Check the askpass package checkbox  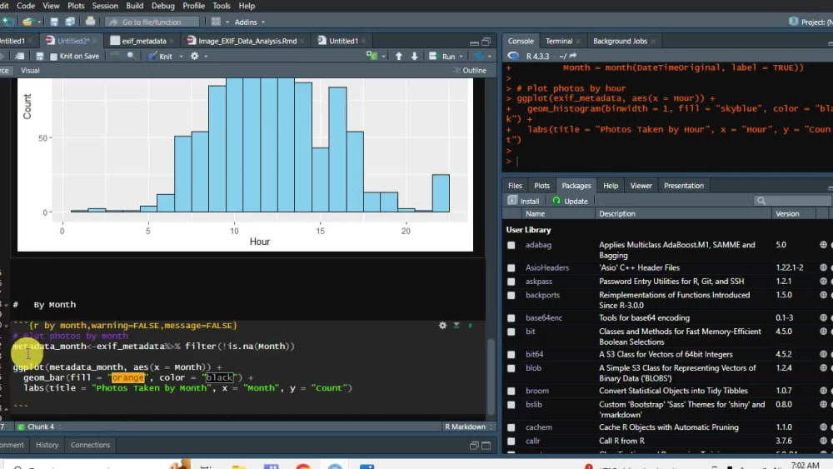511,282
